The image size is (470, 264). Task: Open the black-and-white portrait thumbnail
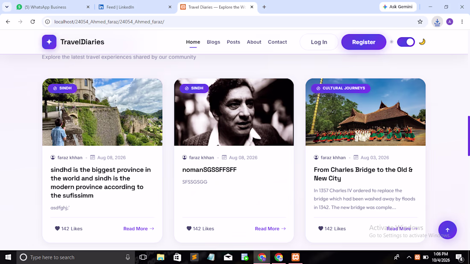click(x=234, y=112)
